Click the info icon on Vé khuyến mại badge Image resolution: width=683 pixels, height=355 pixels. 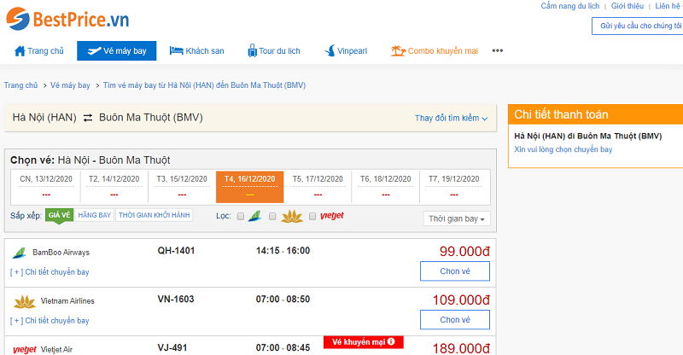click(x=391, y=341)
